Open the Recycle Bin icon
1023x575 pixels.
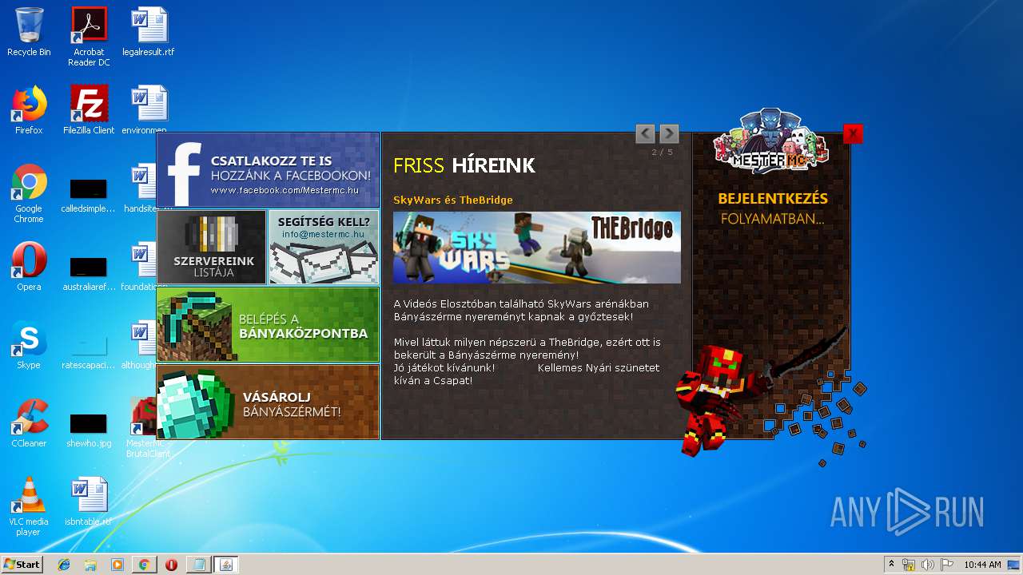coord(29,33)
